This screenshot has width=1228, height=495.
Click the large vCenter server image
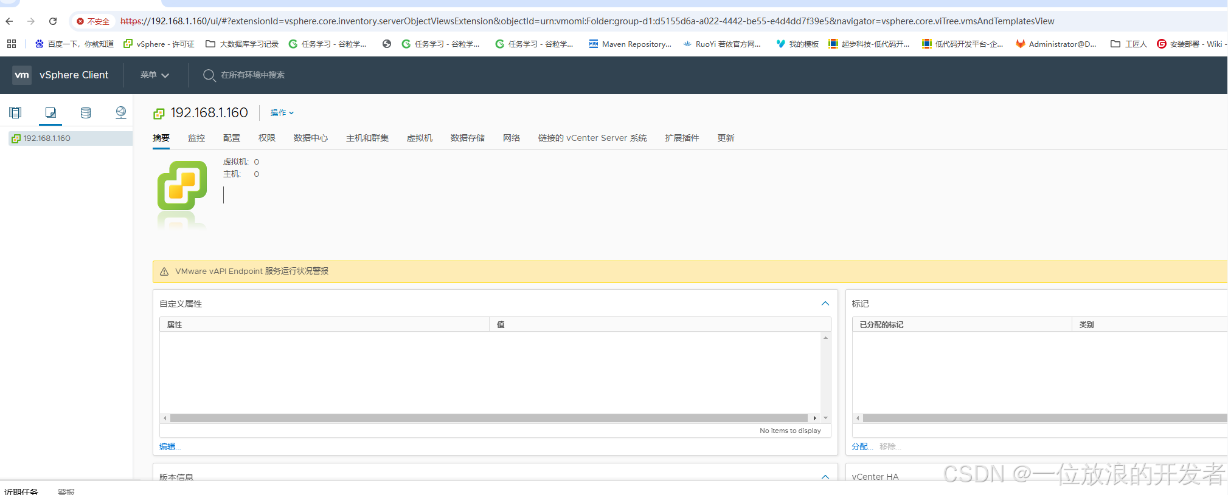[182, 186]
